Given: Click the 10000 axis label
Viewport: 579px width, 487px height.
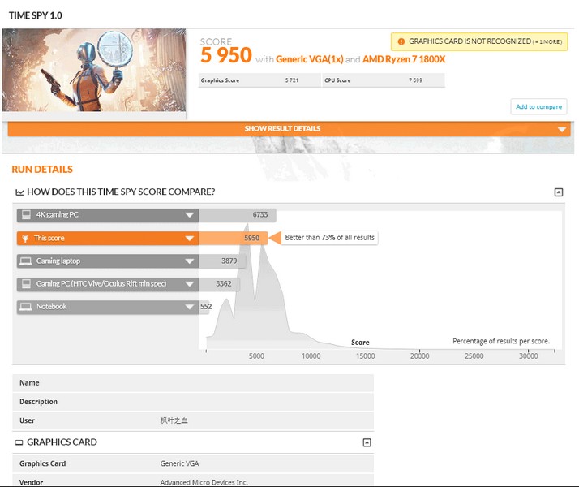Looking at the screenshot, I should 311,356.
